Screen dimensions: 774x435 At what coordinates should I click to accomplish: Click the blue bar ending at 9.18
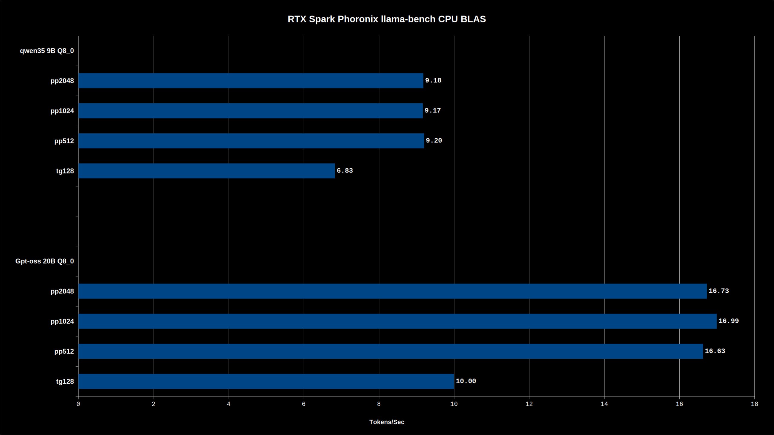(x=251, y=81)
